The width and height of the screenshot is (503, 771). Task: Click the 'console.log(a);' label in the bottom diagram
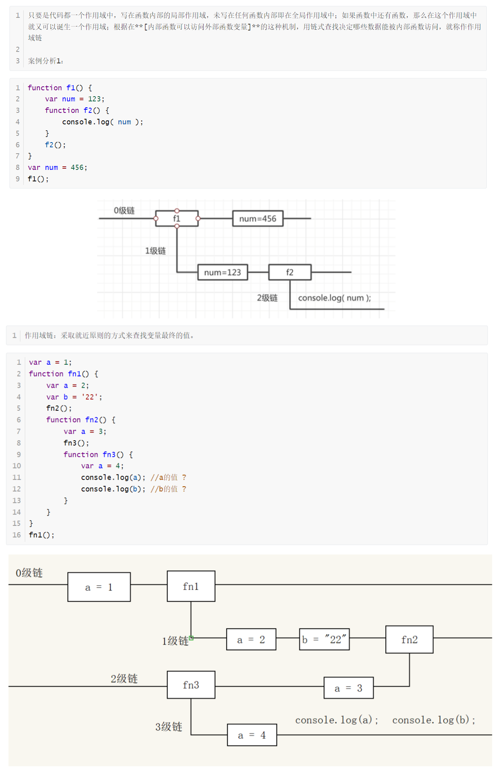(337, 720)
